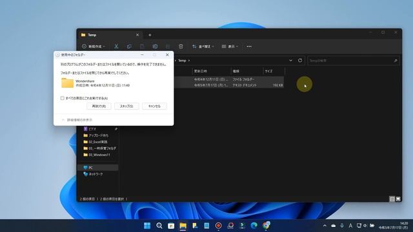Screen dimensions: 413x232
Task: Select the Temp tab
Action: click(110, 35)
